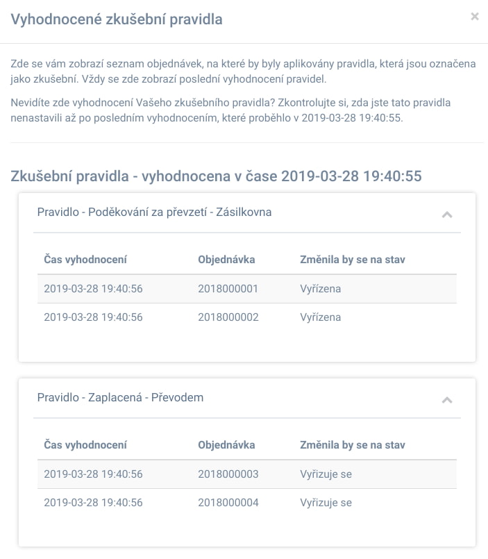Image resolution: width=488 pixels, height=559 pixels.
Task: Click Čas vyhodnocení column header in first table
Action: (85, 260)
